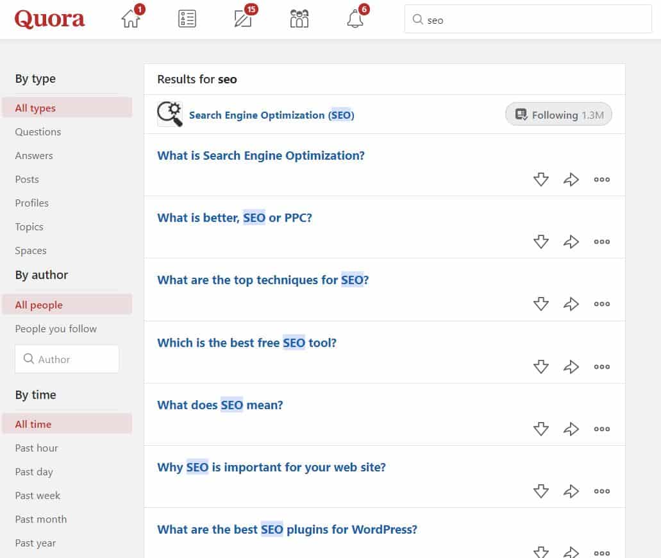
Task: Share the top techniques for SEO question
Action: (x=571, y=303)
